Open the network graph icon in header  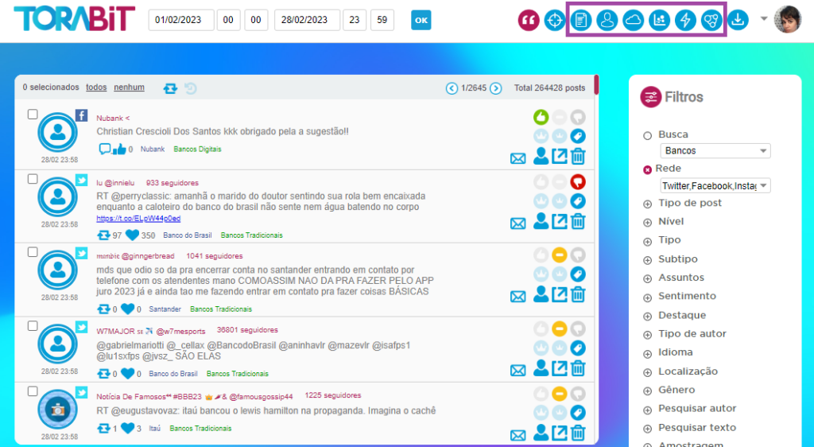point(711,21)
